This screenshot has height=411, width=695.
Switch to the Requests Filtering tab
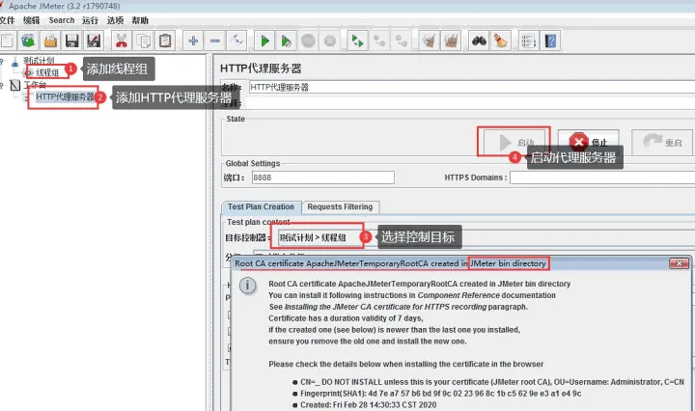tap(340, 206)
